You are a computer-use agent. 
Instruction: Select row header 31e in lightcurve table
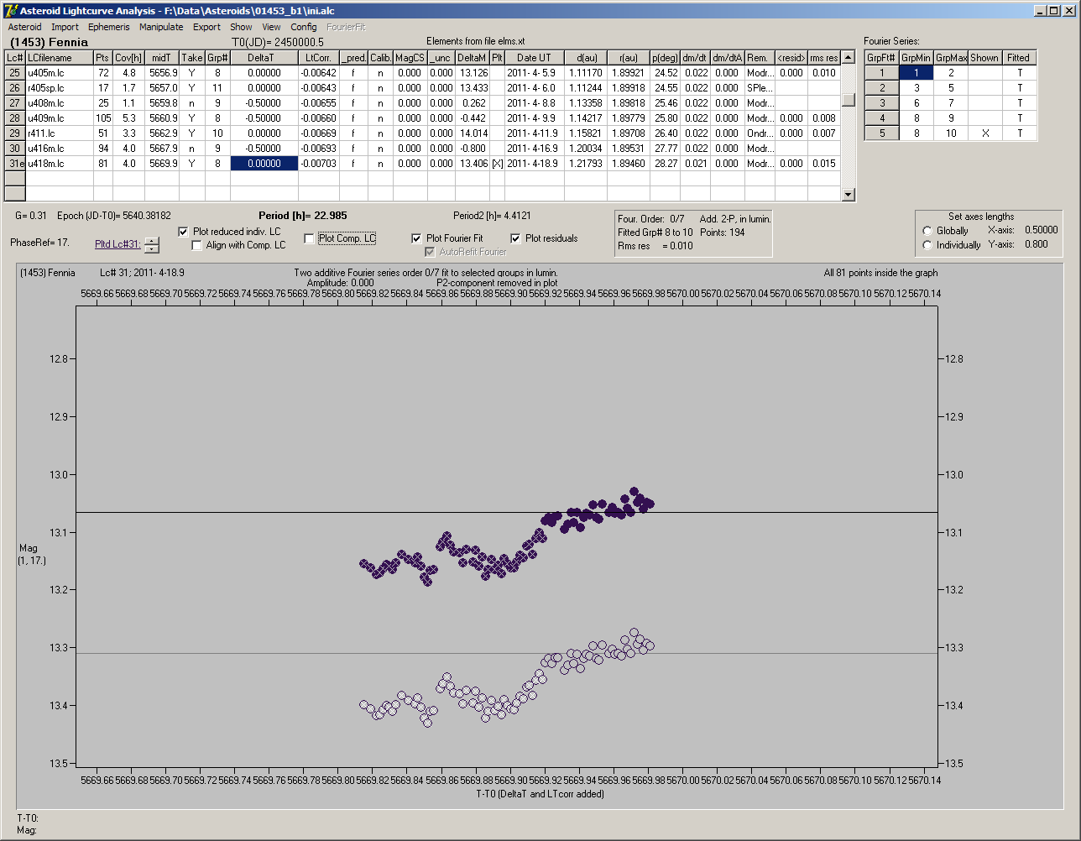point(15,164)
